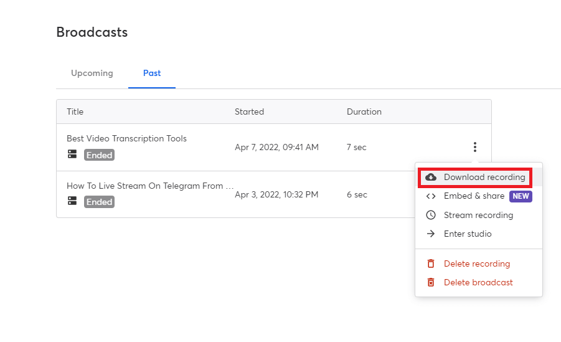
Task: Click the embed code brackets icon
Action: click(x=431, y=196)
